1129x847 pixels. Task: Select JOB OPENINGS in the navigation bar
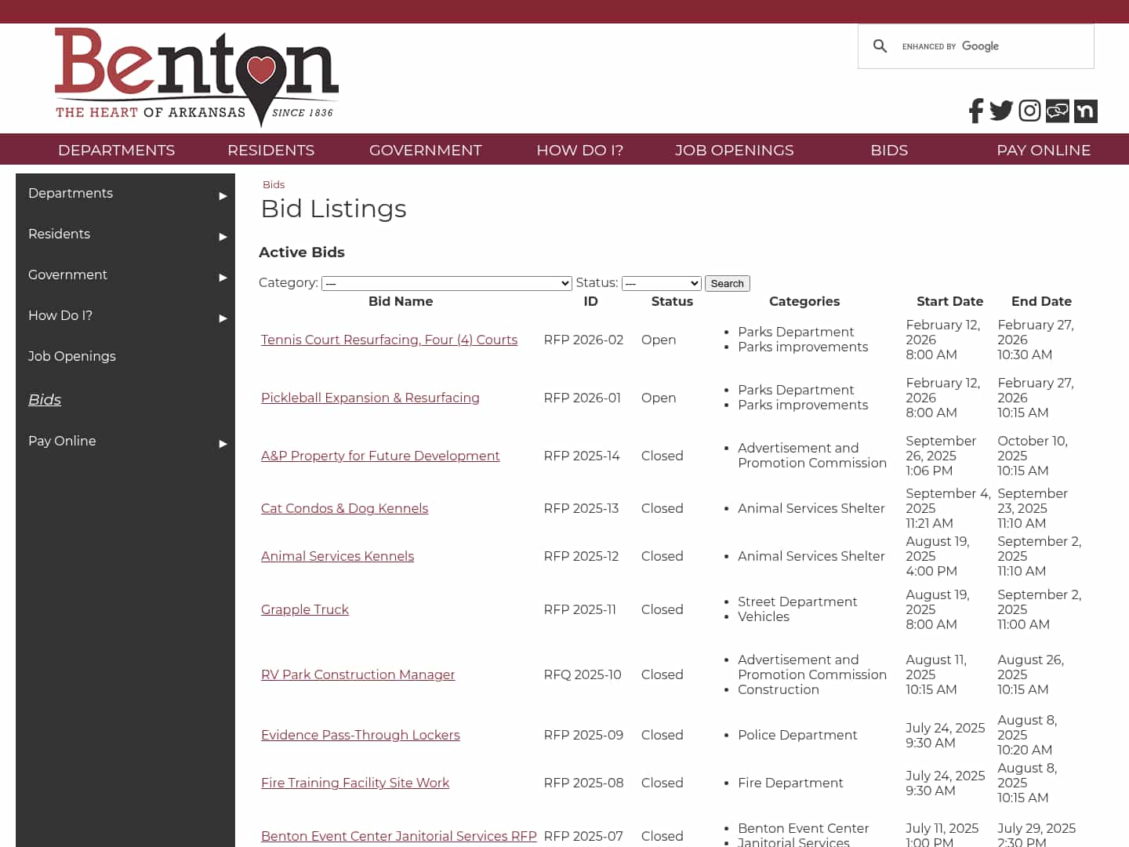point(734,150)
